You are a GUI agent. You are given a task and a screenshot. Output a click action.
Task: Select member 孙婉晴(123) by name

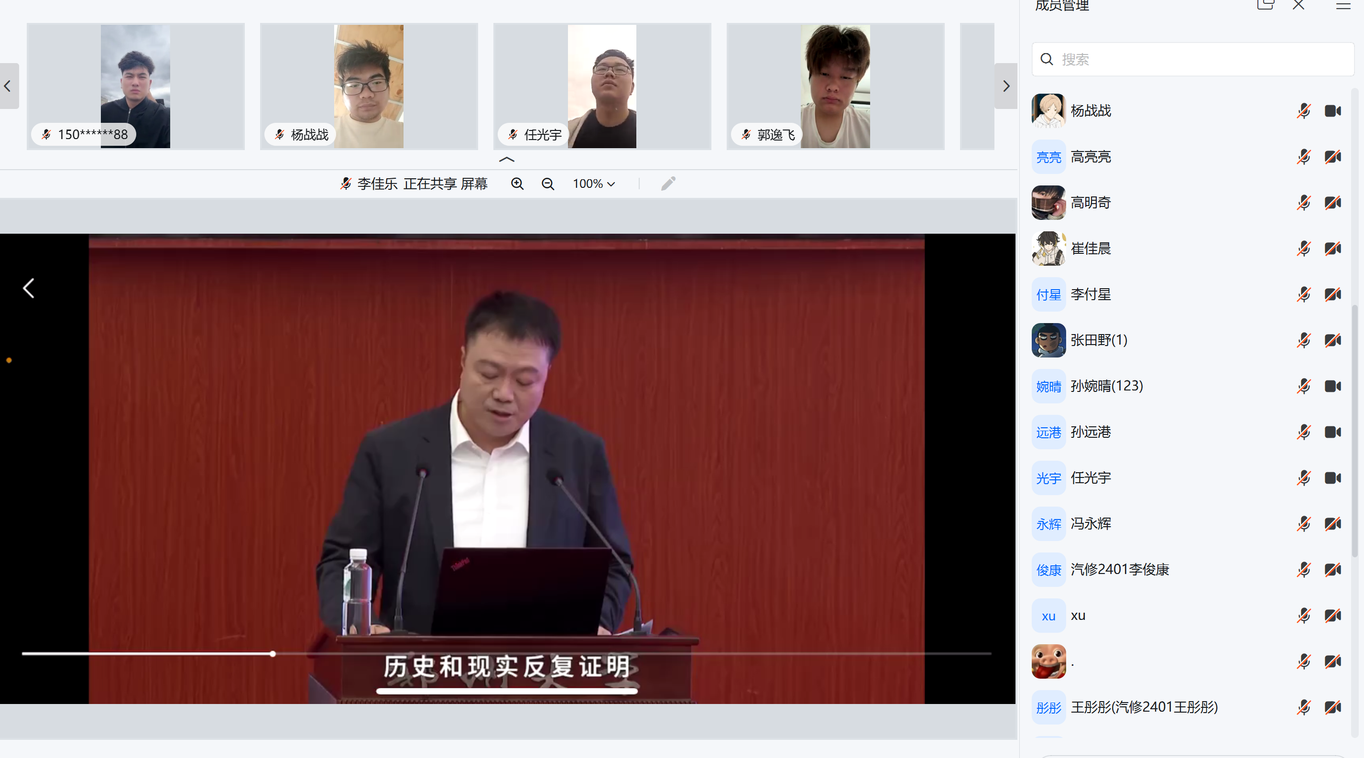tap(1107, 386)
